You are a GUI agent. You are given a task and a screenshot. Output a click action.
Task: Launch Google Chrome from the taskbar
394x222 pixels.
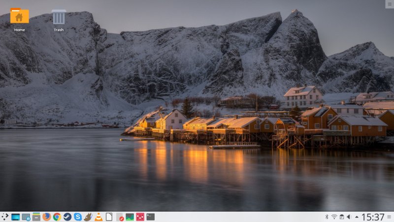click(57, 217)
